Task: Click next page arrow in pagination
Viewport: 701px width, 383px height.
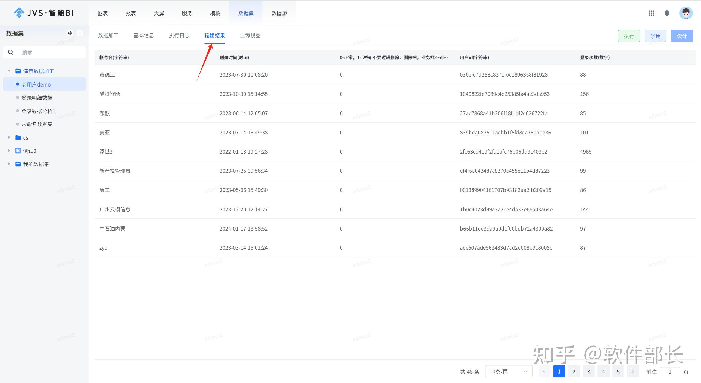Action: pyautogui.click(x=633, y=371)
